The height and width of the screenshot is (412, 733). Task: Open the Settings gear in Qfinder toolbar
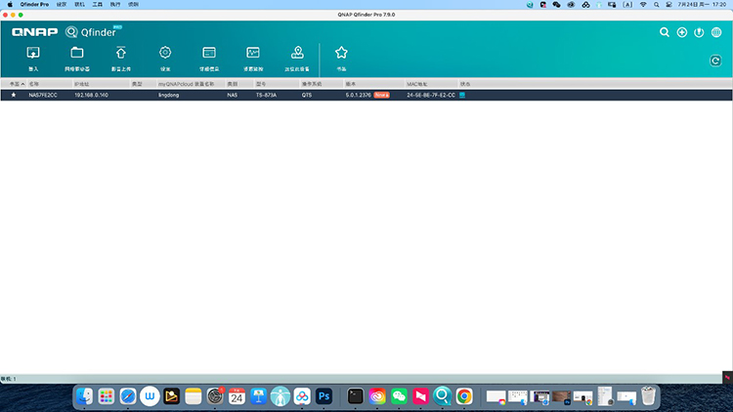coord(165,53)
